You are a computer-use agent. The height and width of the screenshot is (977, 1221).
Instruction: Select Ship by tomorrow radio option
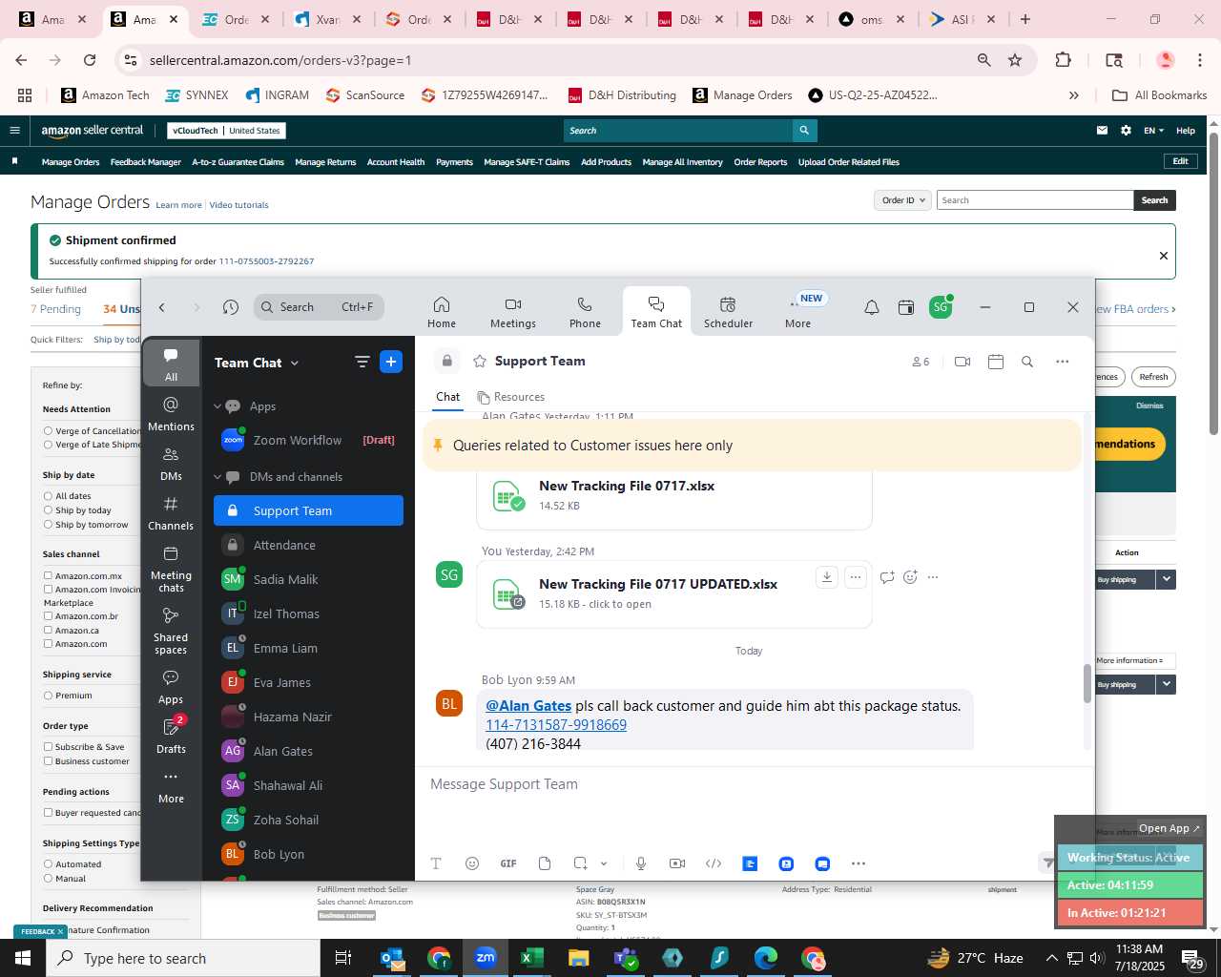(x=48, y=525)
